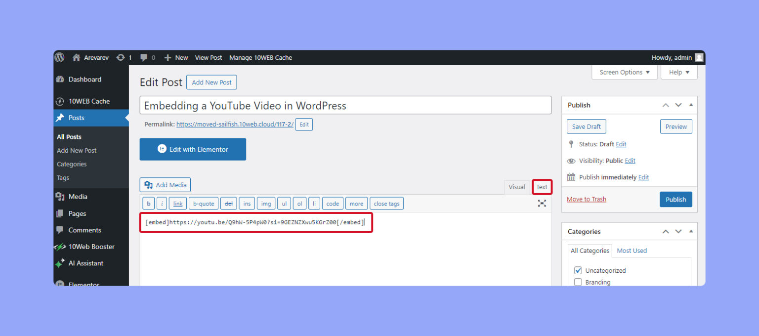Viewport: 759px width, 336px height.
Task: Click the blue Publish button
Action: pos(675,199)
